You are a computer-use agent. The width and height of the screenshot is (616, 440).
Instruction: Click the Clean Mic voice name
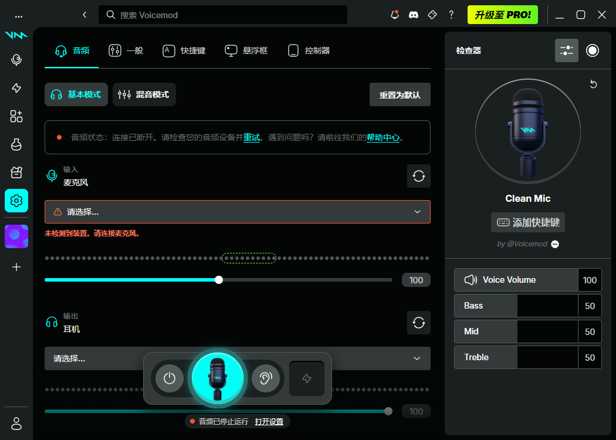coord(528,198)
